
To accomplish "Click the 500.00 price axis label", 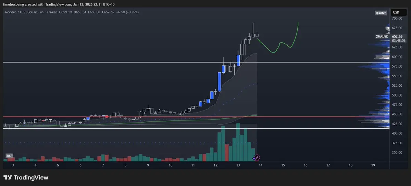I will [397, 95].
